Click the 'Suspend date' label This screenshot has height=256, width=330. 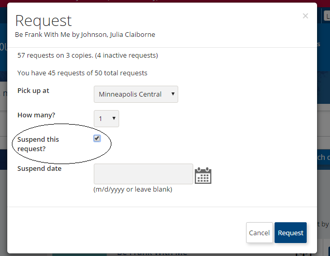coord(39,168)
